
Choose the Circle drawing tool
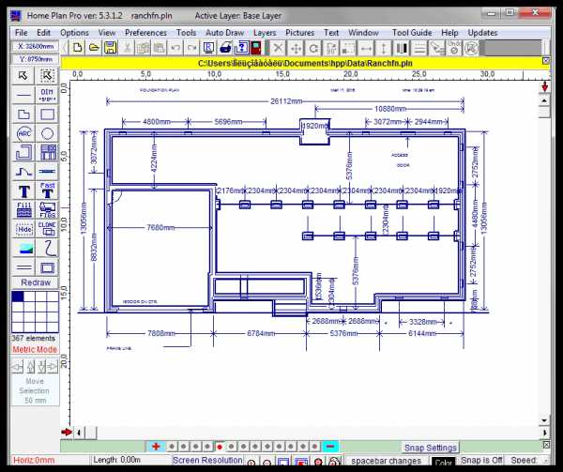[47, 134]
